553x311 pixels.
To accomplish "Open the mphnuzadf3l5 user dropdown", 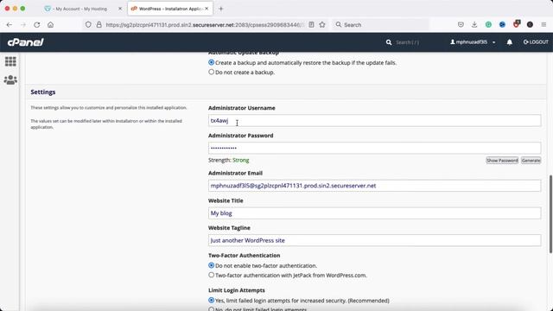I will click(473, 42).
